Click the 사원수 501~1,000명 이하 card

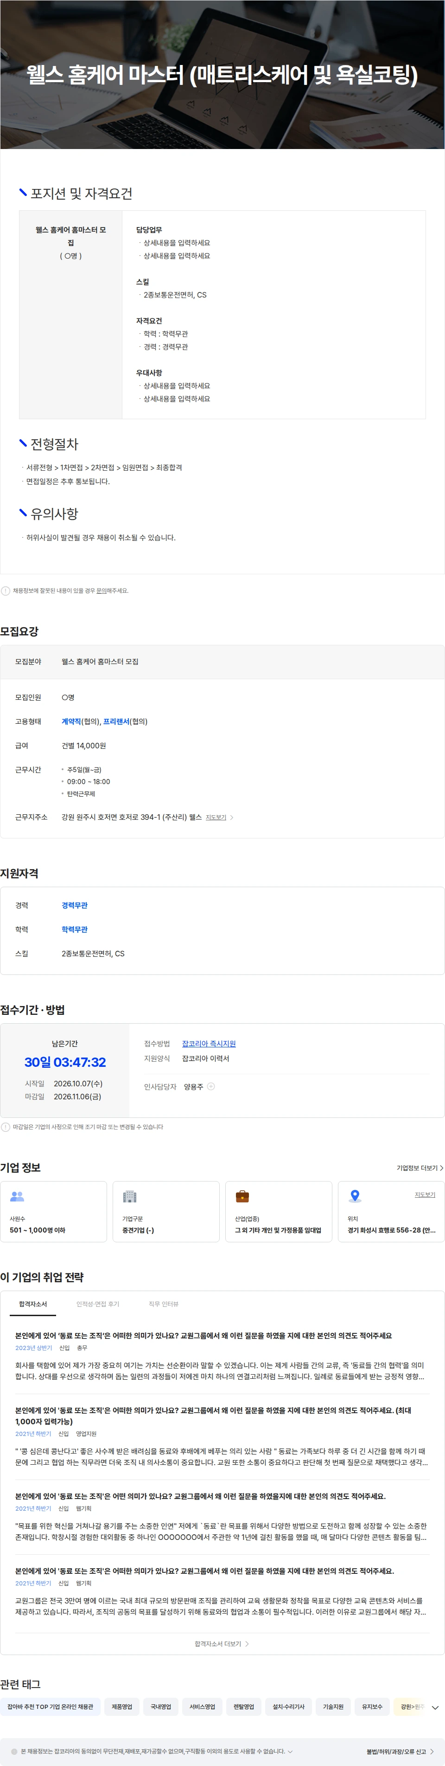[53, 1211]
